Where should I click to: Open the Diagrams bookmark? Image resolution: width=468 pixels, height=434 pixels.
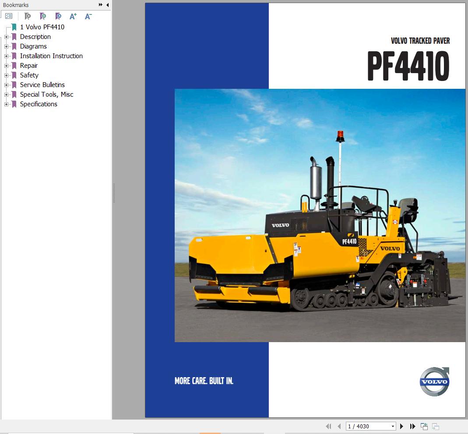33,46
